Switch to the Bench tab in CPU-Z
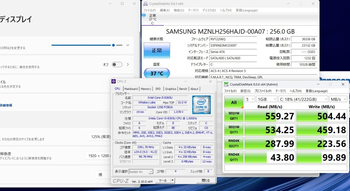Viewport: 350px width, 191px height. tap(183, 89)
